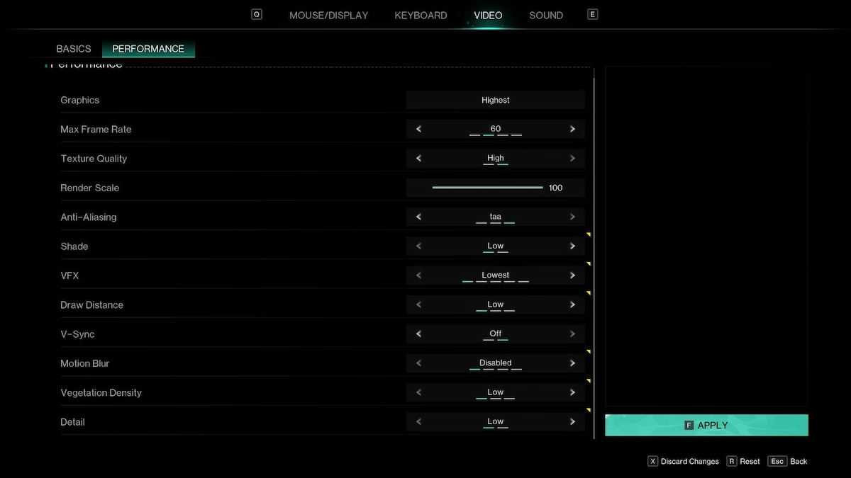The image size is (851, 478).
Task: Raise Shade setting with right arrow
Action: 572,246
